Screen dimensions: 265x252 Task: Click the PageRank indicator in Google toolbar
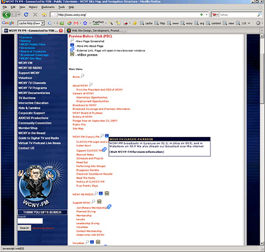click(x=98, y=22)
